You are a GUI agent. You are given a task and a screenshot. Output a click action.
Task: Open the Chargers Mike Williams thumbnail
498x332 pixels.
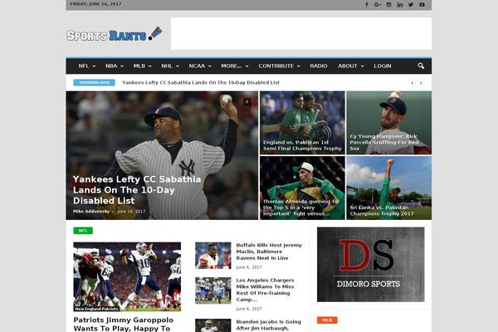point(213,290)
